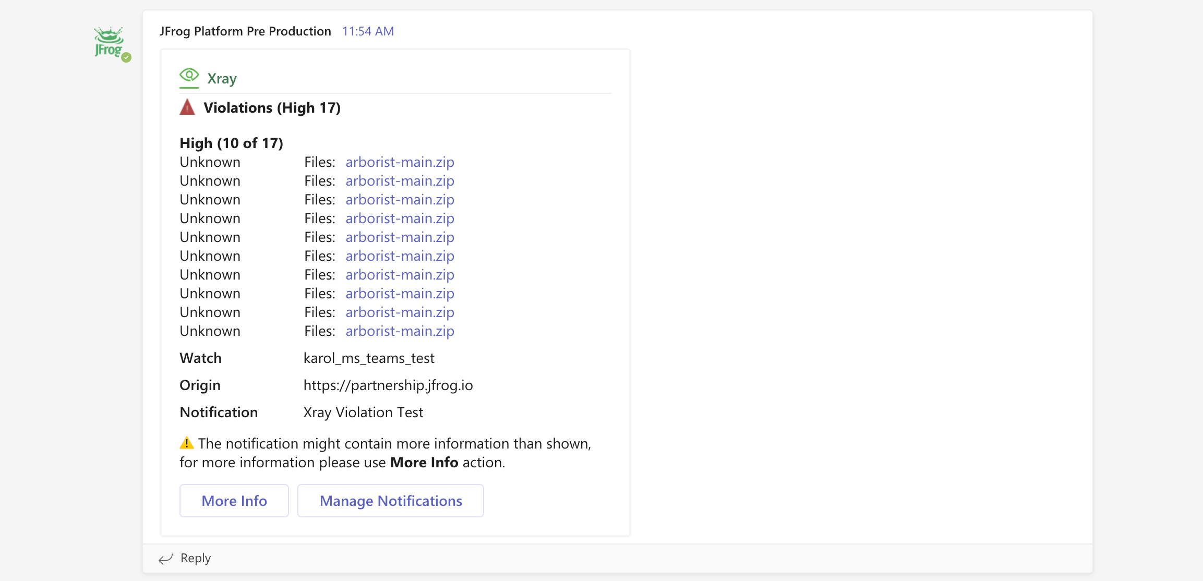
Task: Click the green verified badge on avatar
Action: 126,57
